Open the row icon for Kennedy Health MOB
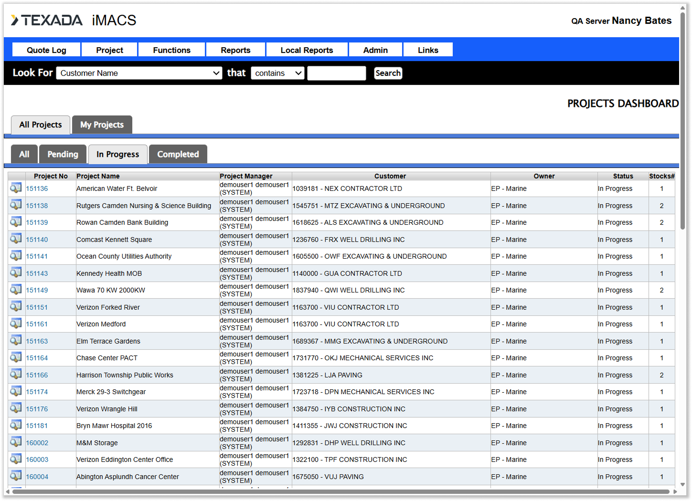The height and width of the screenshot is (501, 692). [16, 273]
